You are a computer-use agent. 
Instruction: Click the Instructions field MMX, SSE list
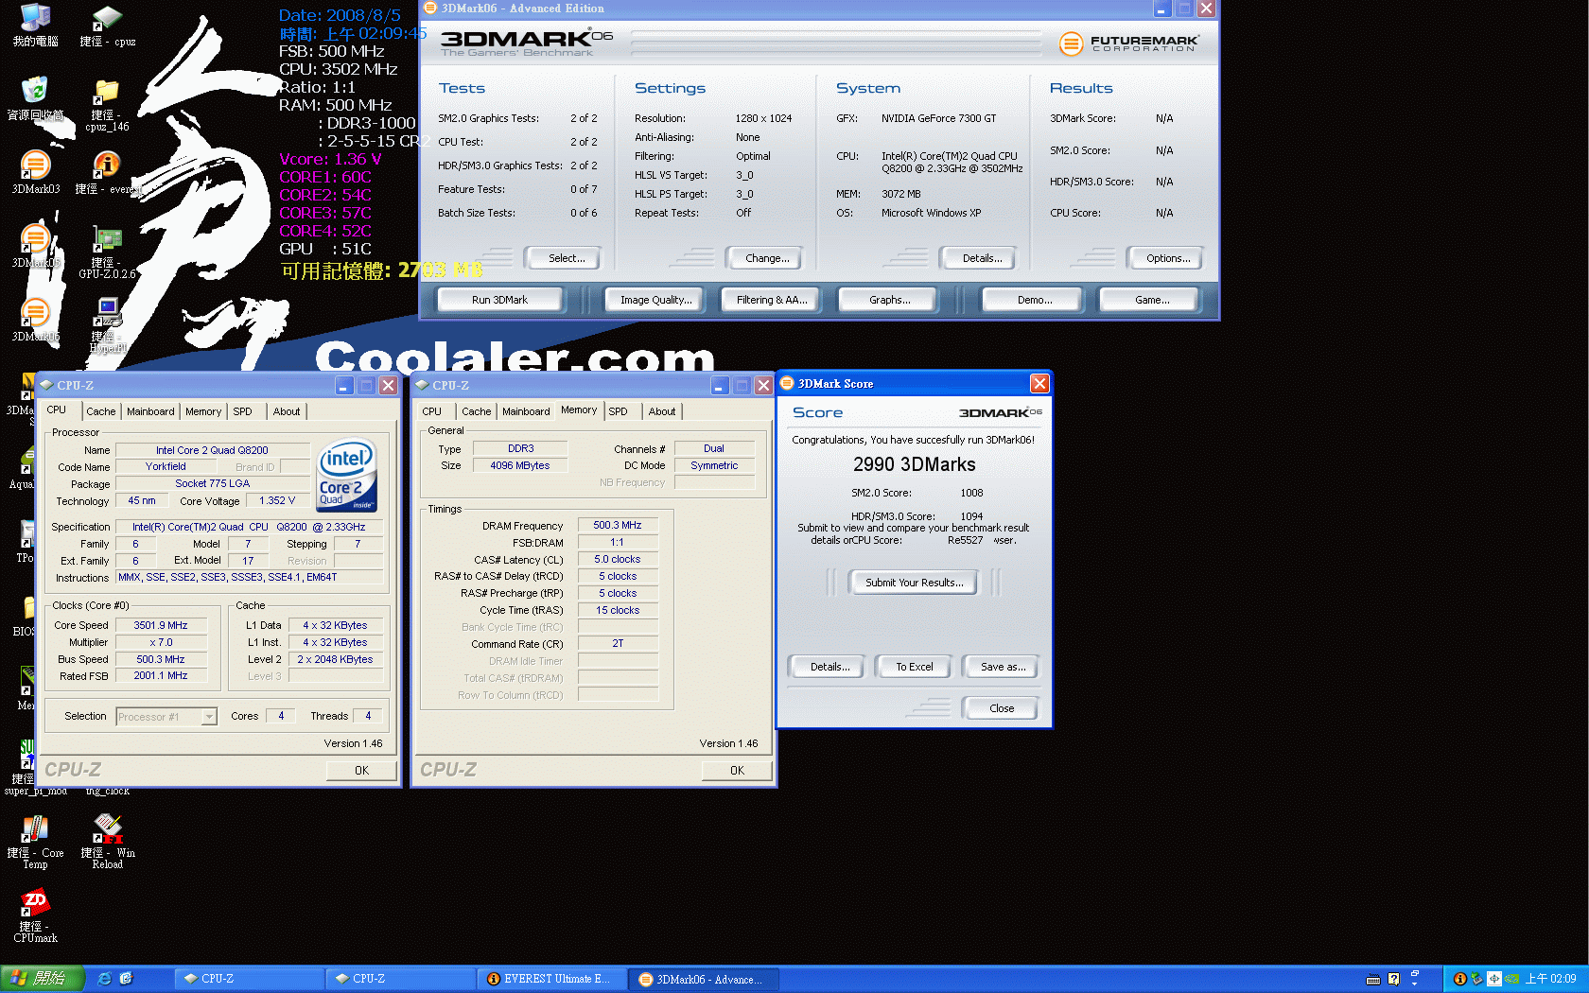[250, 577]
